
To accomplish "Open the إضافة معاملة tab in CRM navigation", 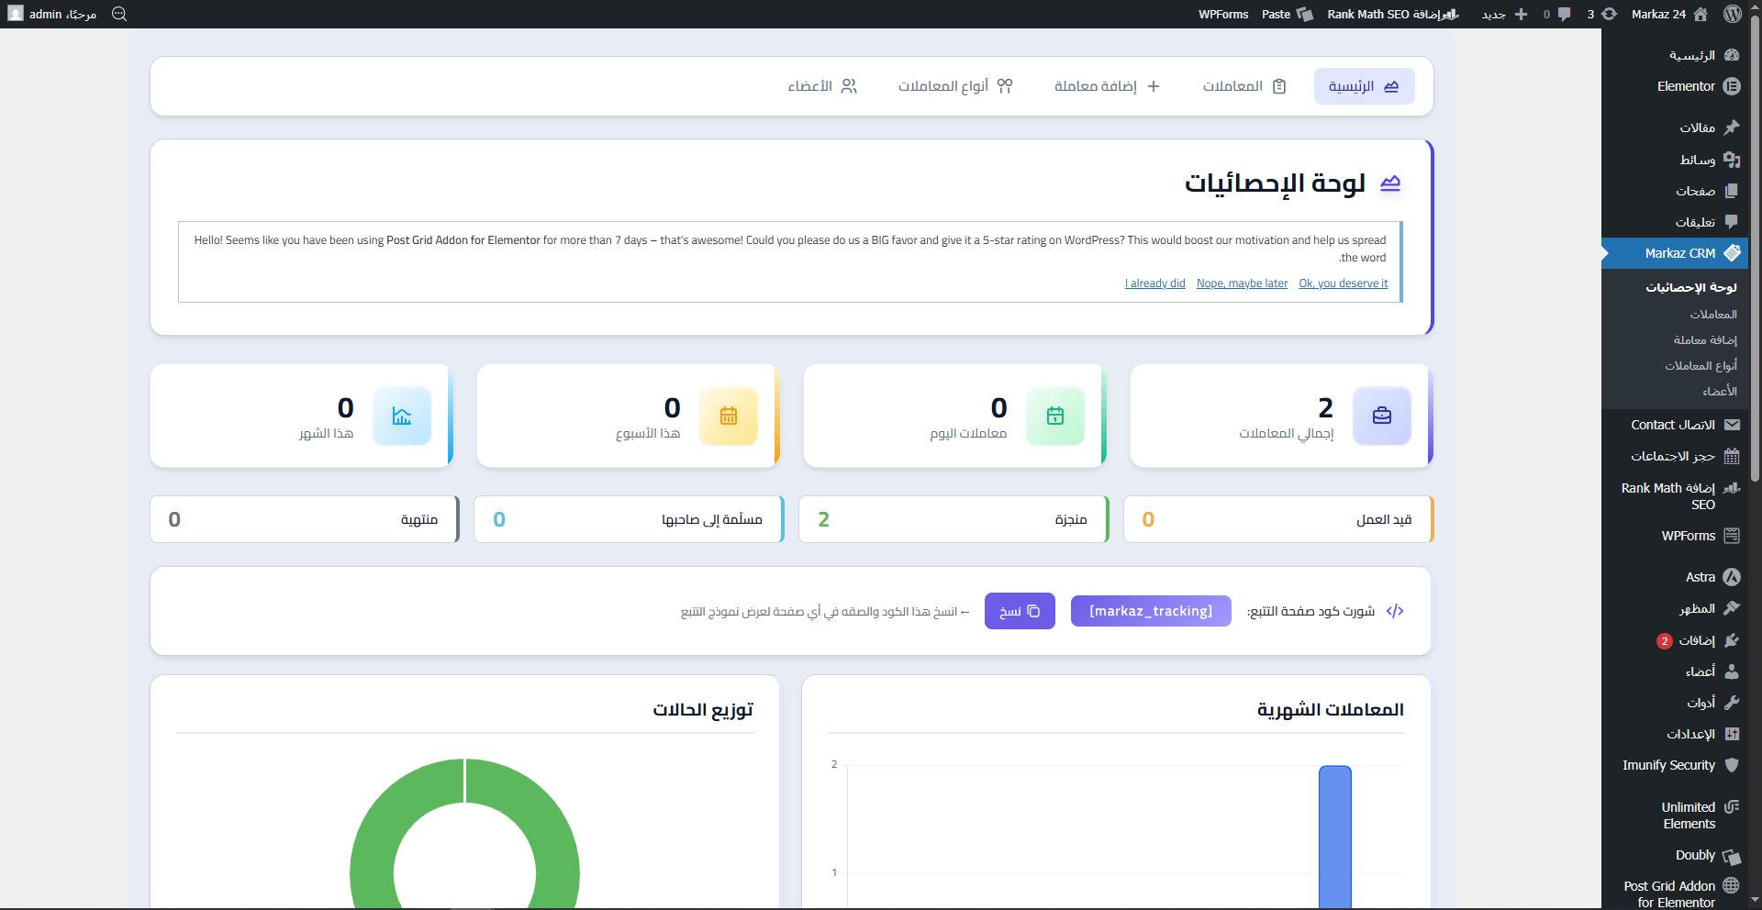I will coord(1107,86).
